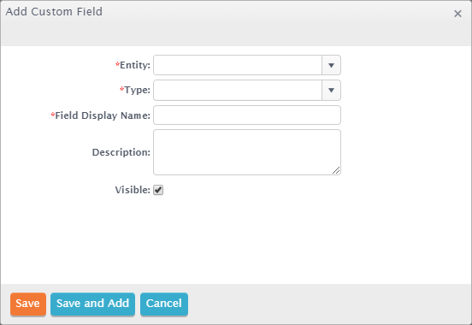
Task: Uncheck the Visible checkbox
Action: [x=158, y=190]
